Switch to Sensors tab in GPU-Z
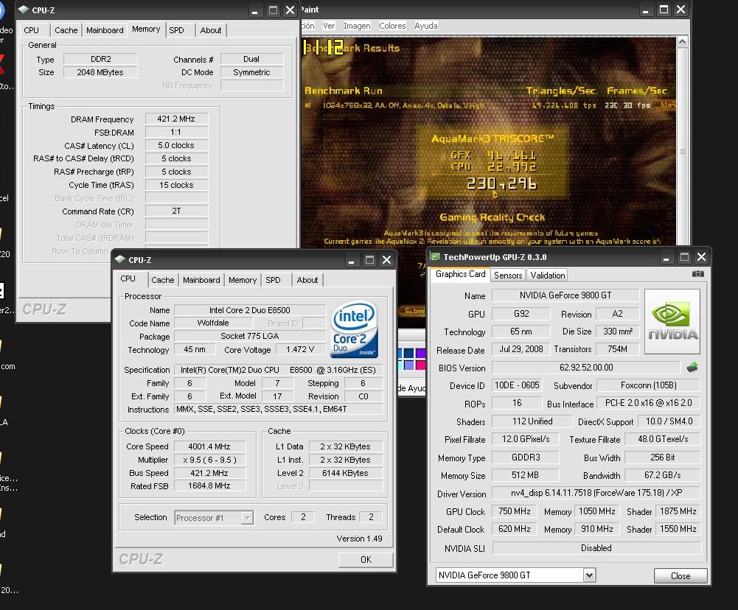Image resolution: width=738 pixels, height=610 pixels. pos(508,275)
